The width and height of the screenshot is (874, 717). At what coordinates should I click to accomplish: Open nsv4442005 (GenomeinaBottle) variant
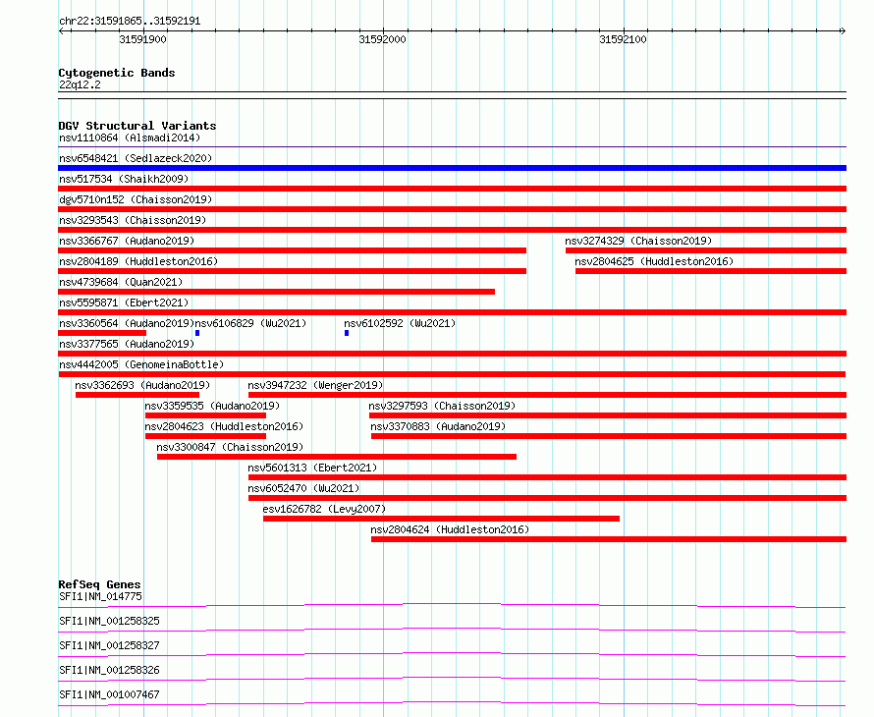click(141, 364)
